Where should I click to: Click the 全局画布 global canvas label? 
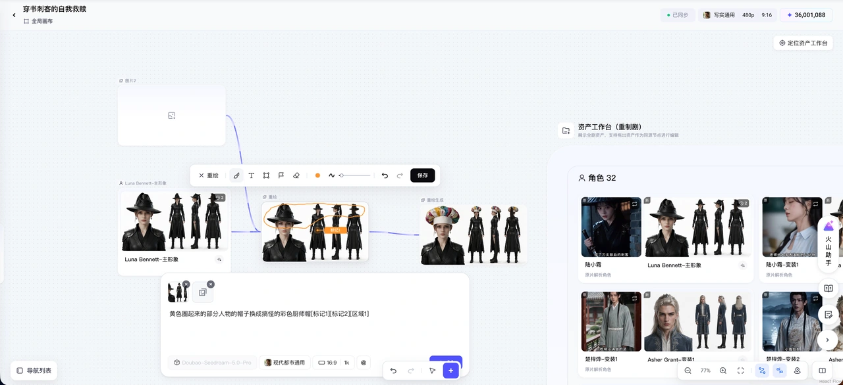coord(38,21)
